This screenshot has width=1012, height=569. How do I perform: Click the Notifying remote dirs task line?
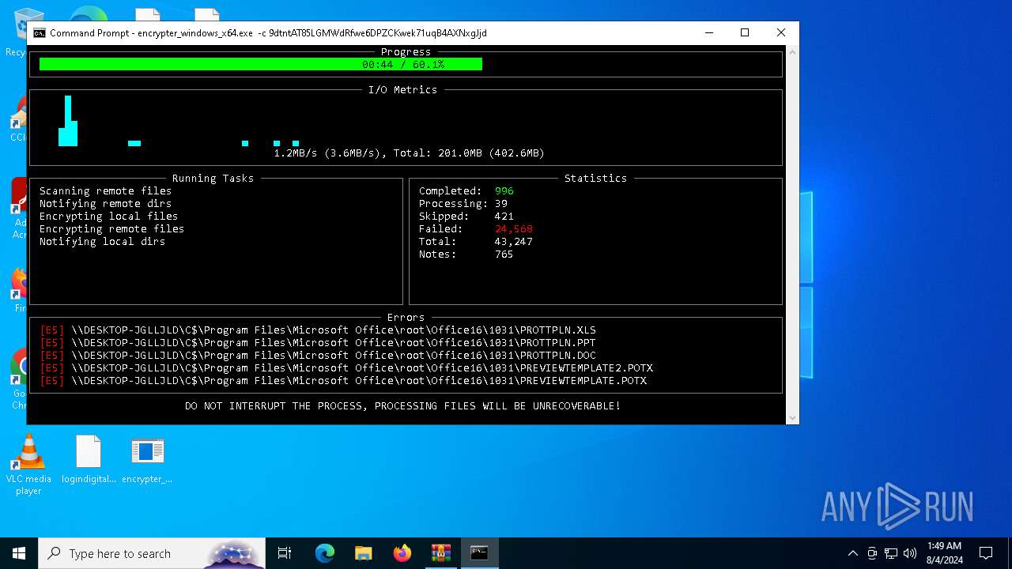pos(105,203)
